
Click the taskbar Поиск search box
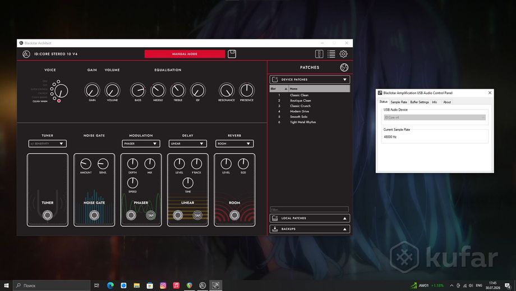pyautogui.click(x=52, y=285)
